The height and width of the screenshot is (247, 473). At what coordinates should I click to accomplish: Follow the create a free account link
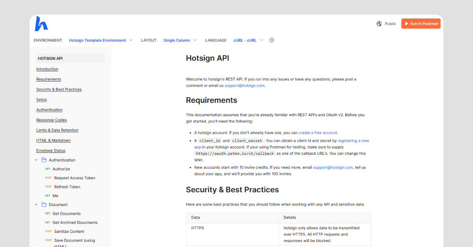click(x=318, y=133)
